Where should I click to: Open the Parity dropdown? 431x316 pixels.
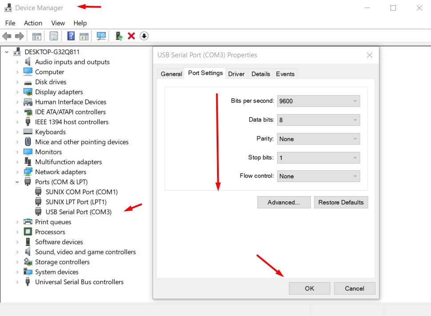(318, 139)
